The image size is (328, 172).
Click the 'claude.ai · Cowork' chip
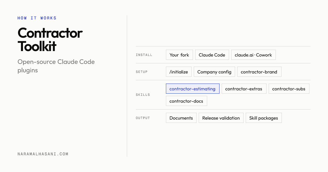pyautogui.click(x=253, y=55)
